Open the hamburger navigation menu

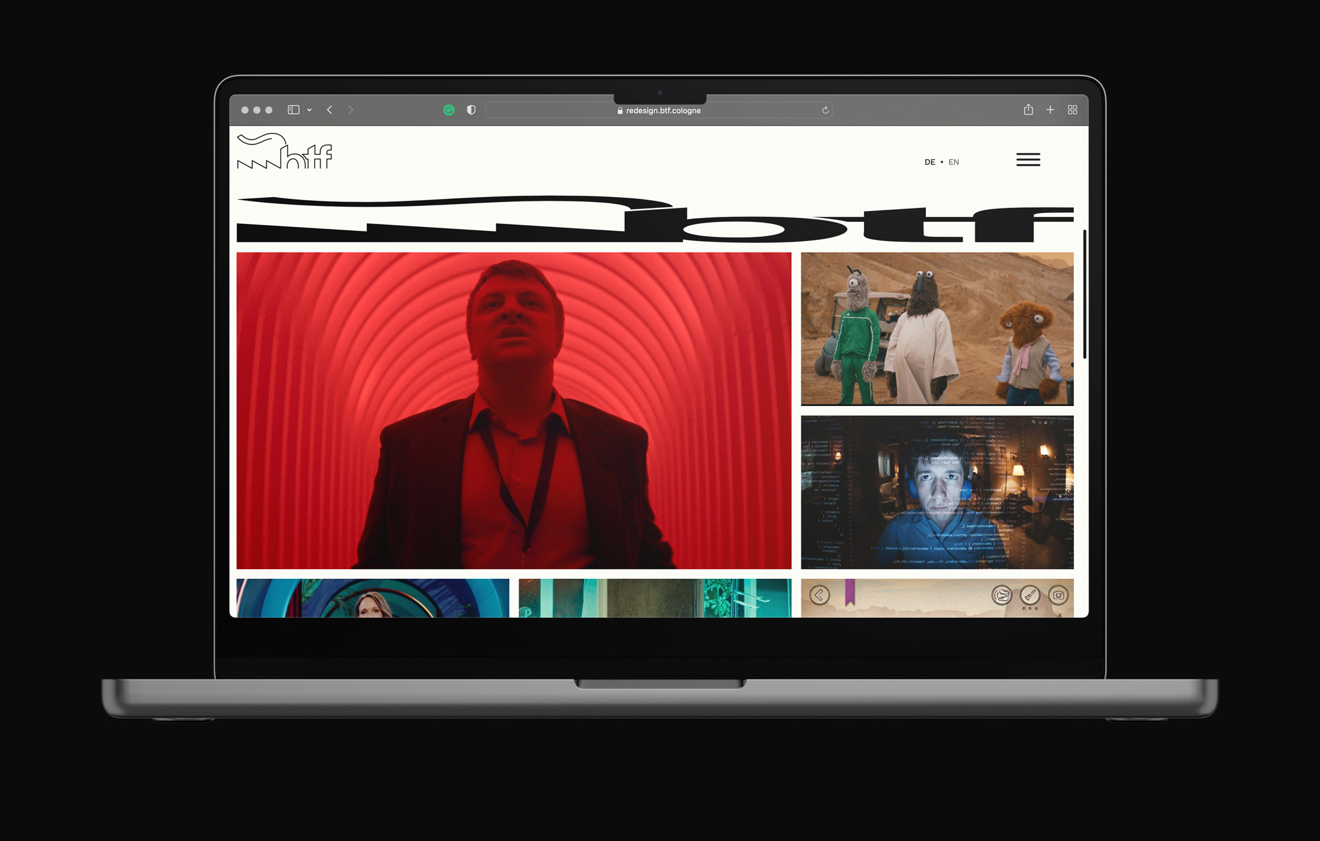coord(1028,160)
